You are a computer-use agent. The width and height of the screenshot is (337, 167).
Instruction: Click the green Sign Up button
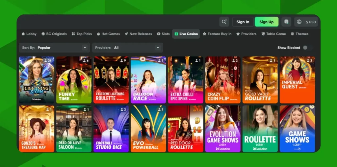(267, 22)
